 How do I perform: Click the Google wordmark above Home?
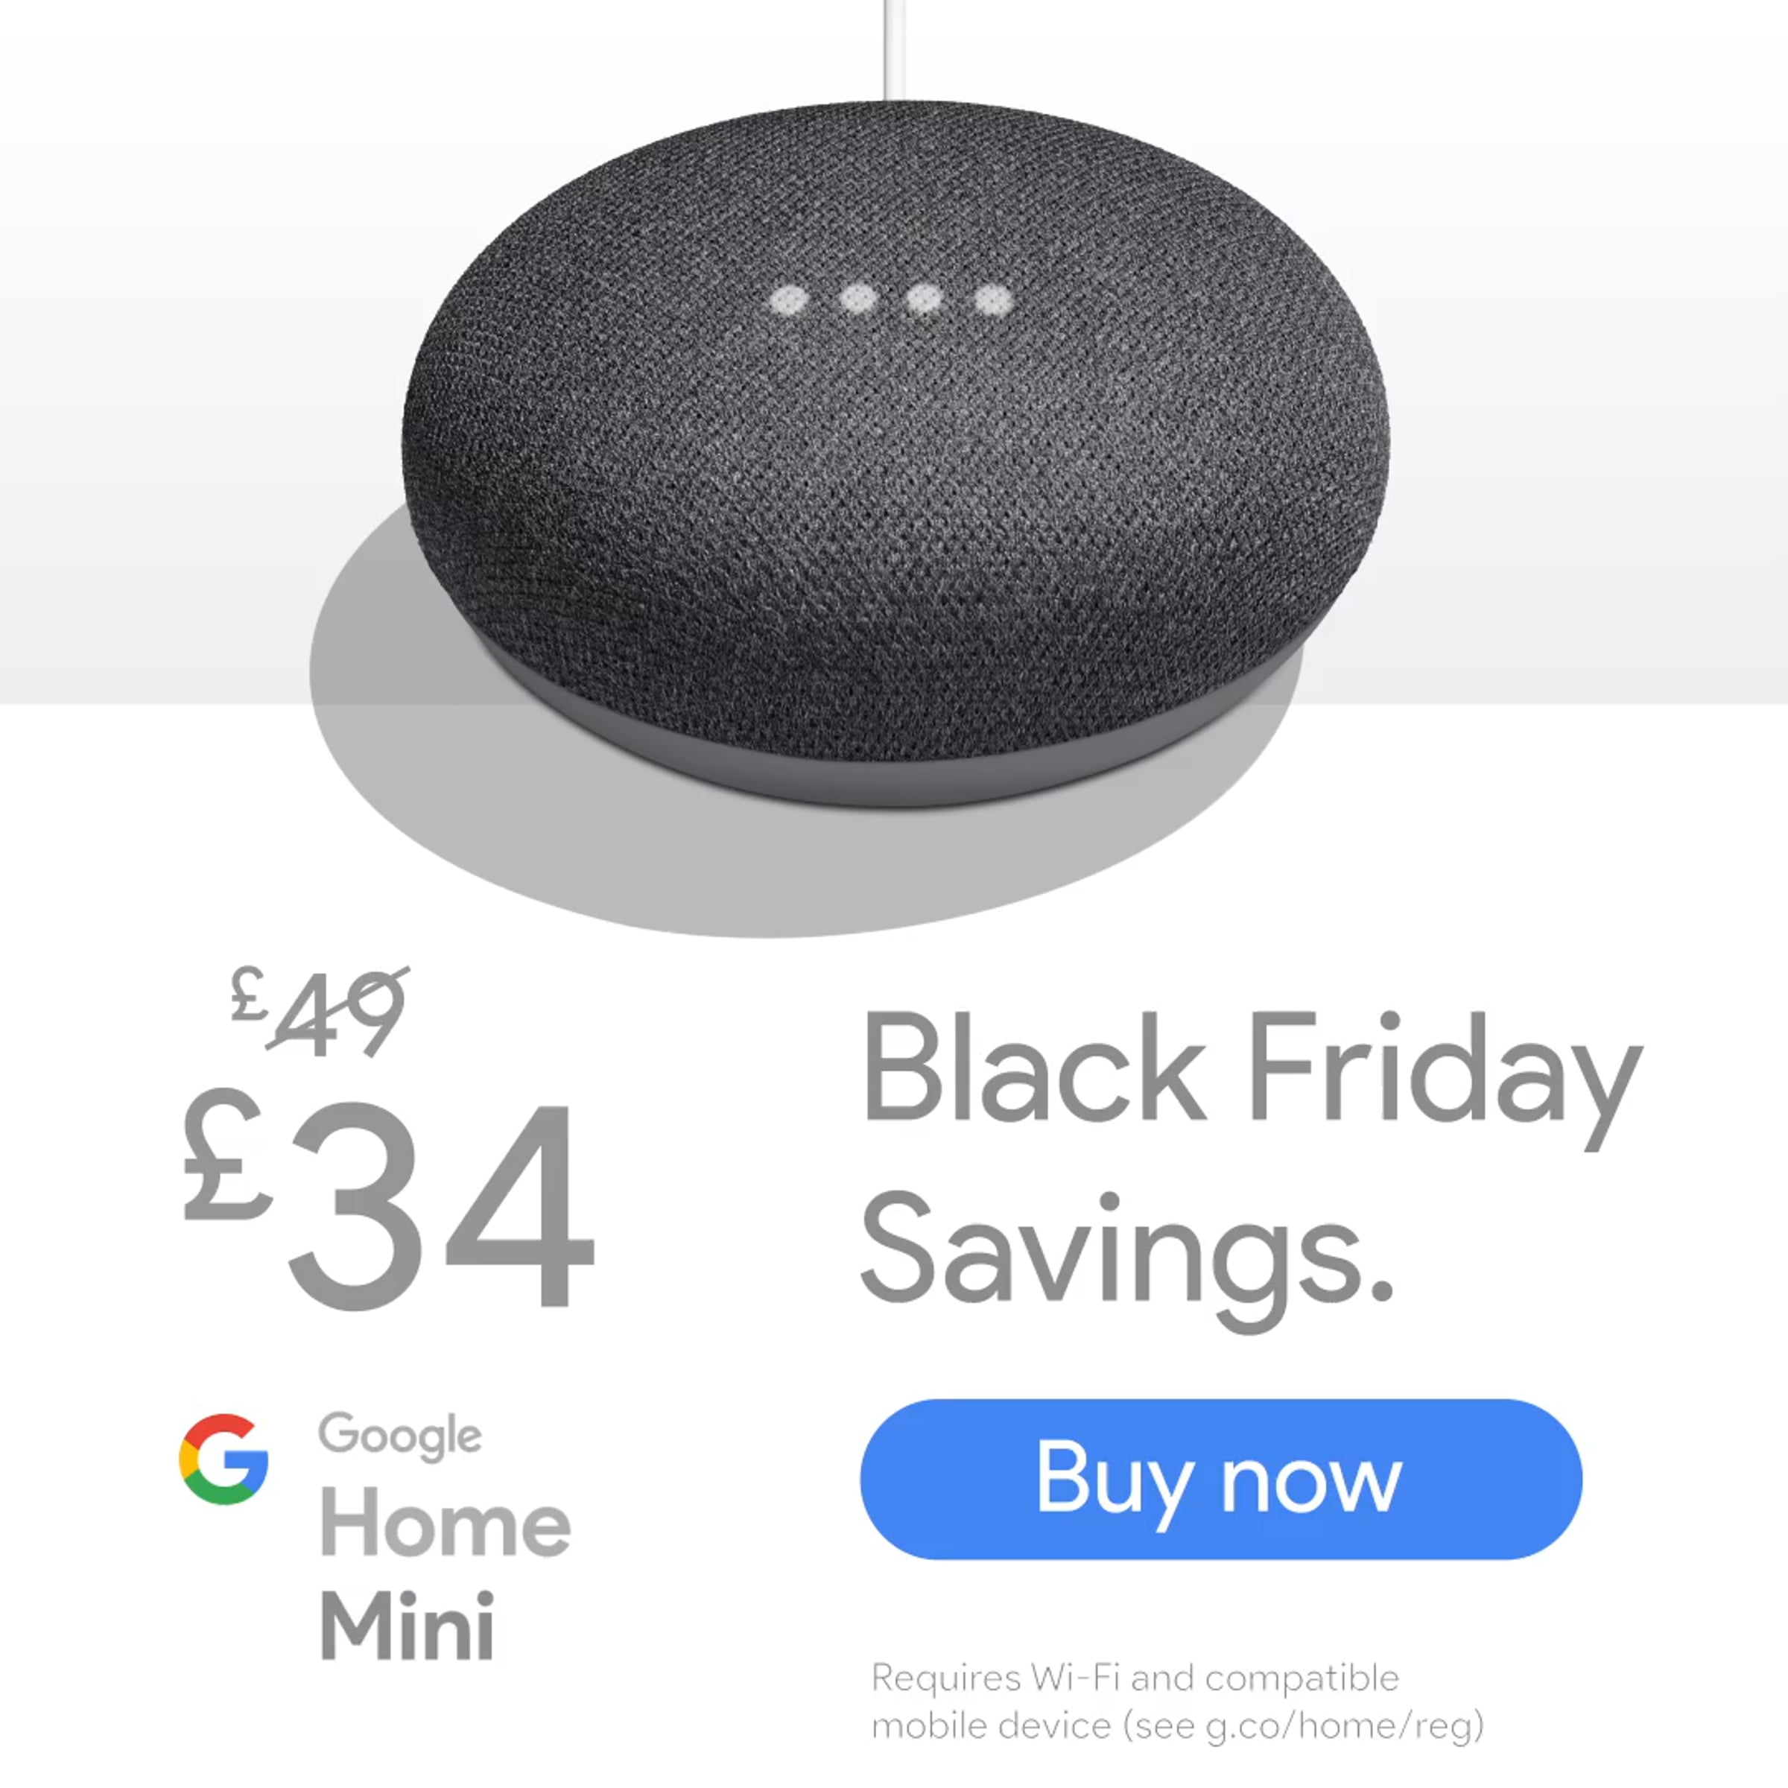click(400, 1436)
